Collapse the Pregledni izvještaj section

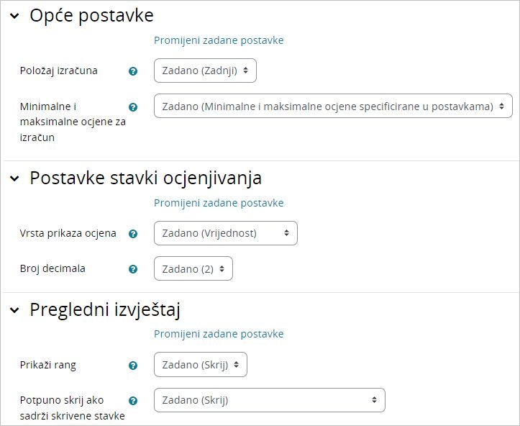[14, 310]
